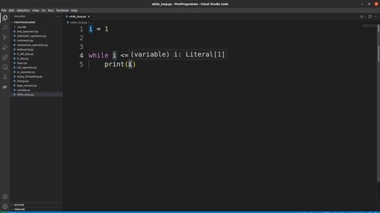Click line number 1 in the gutter
Viewport: 380px width, 213px height.
pyautogui.click(x=81, y=29)
